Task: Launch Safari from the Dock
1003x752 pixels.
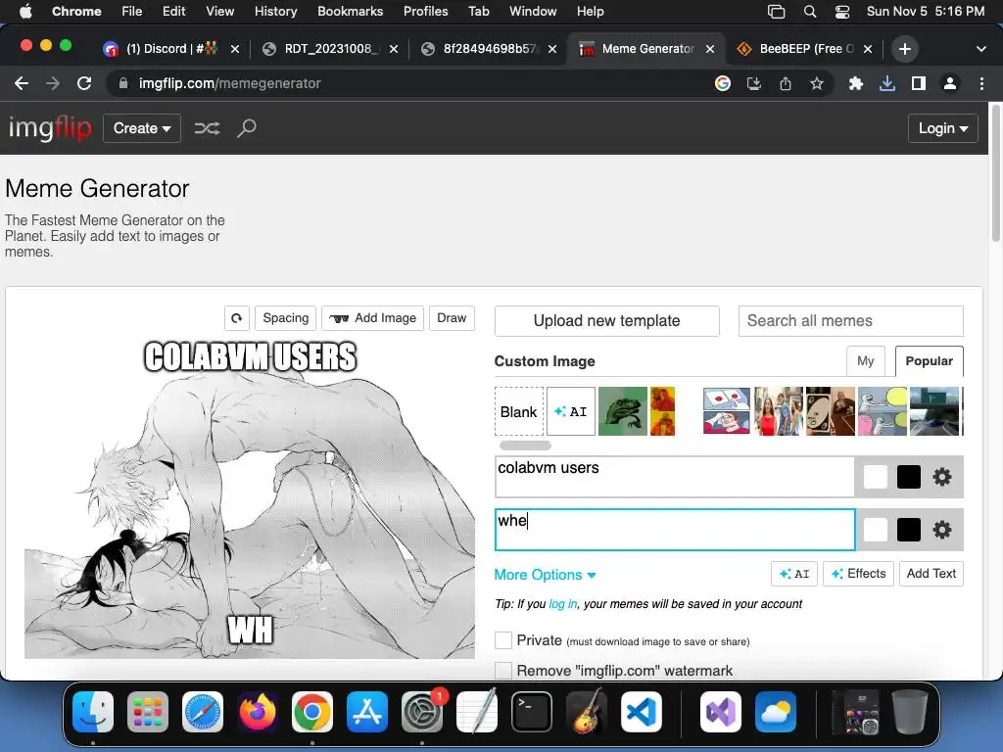Action: (x=203, y=712)
